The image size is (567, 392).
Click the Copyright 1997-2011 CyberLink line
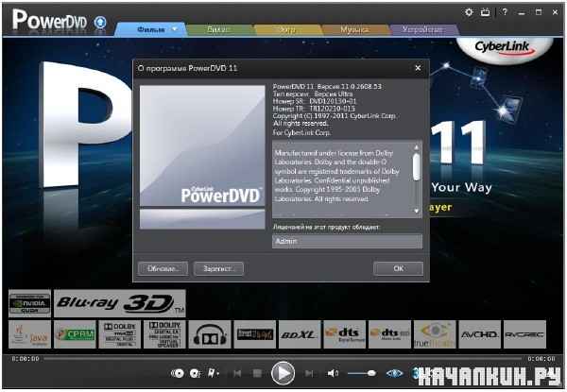coord(335,115)
